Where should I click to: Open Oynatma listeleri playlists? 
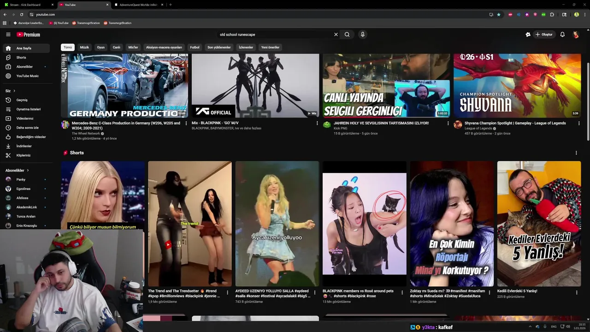(x=26, y=109)
